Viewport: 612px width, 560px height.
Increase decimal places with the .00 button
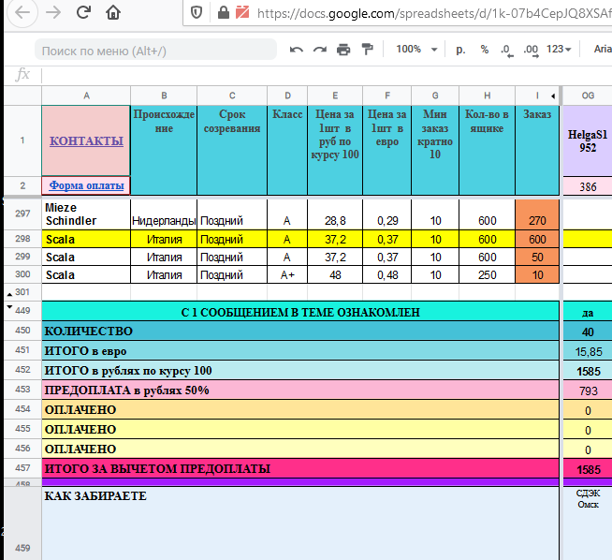point(530,50)
